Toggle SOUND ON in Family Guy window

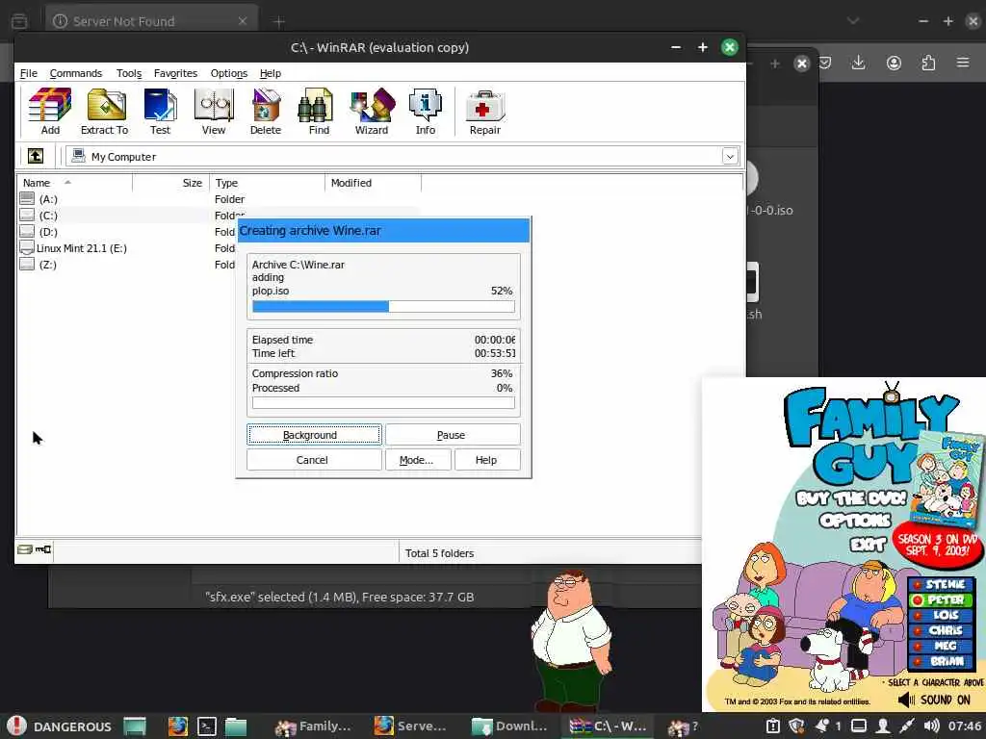934,700
